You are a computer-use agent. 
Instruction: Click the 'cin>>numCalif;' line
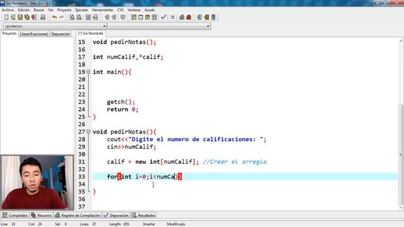click(132, 147)
